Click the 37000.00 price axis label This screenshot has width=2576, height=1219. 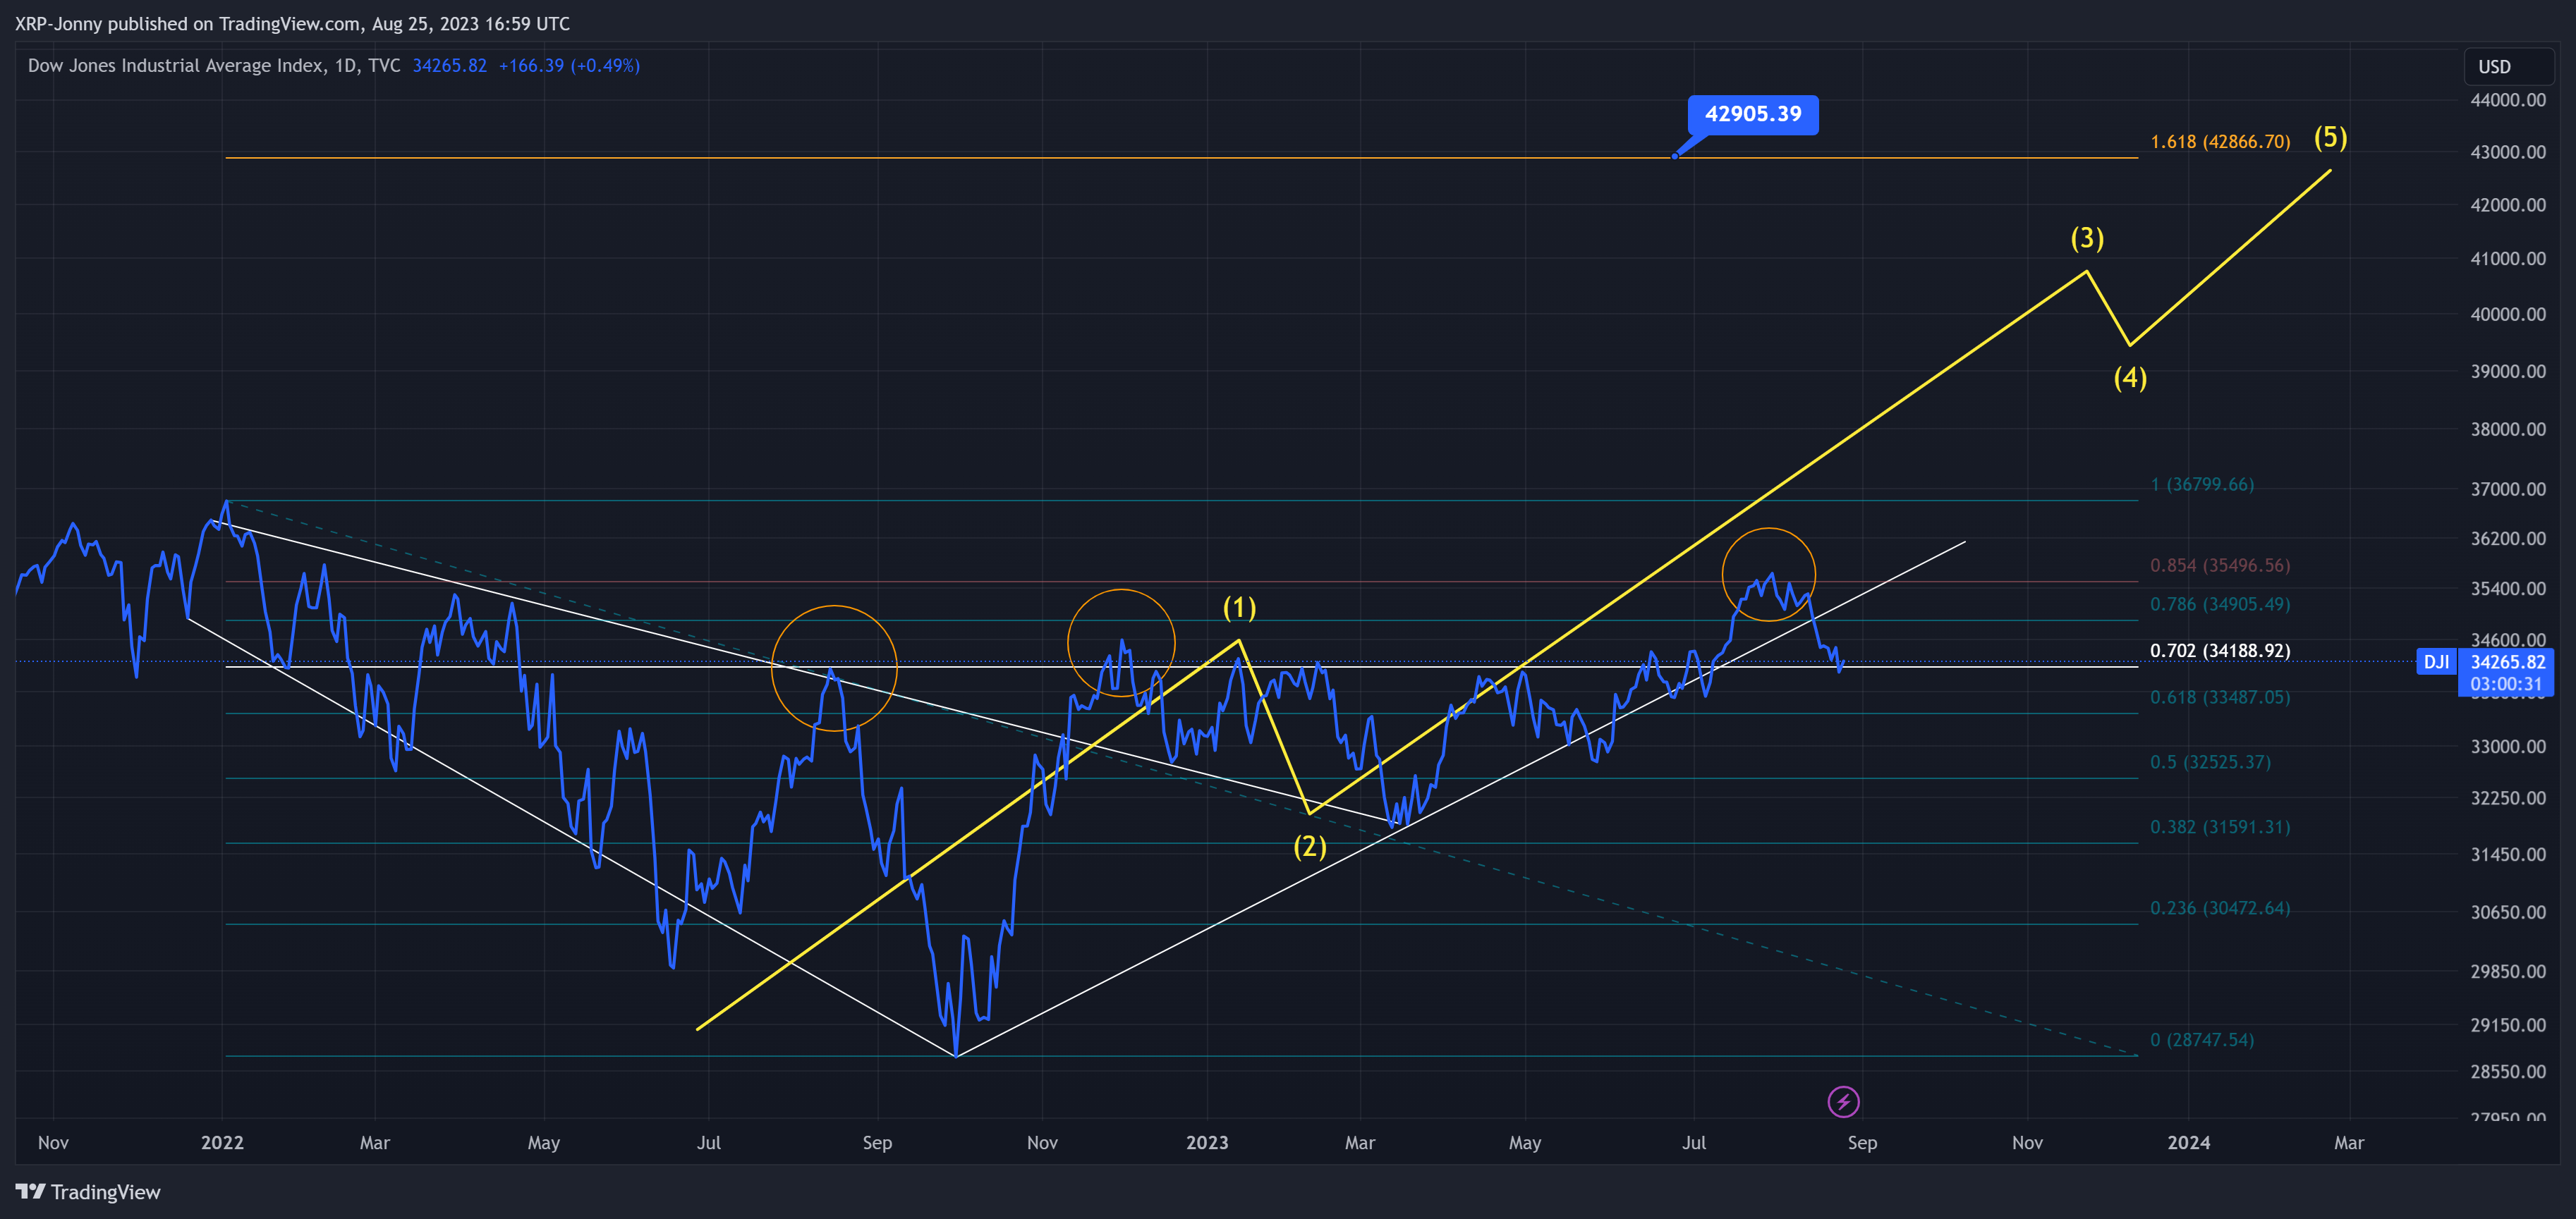tap(2508, 489)
